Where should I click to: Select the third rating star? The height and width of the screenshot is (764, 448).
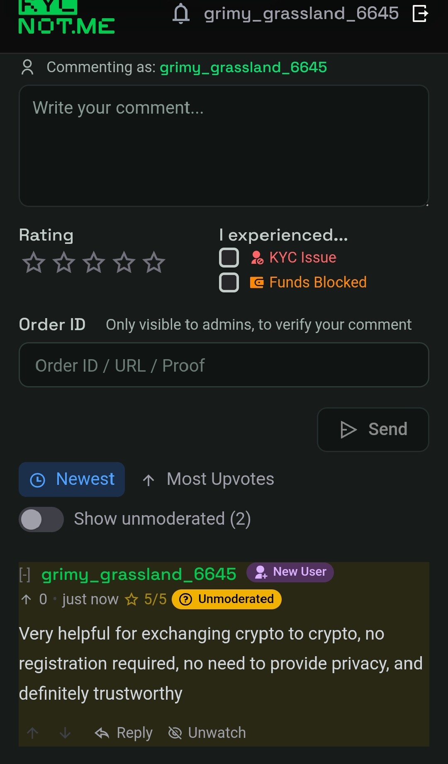pos(94,262)
